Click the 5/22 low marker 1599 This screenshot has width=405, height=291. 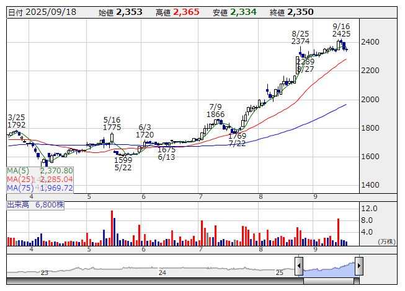point(123,160)
